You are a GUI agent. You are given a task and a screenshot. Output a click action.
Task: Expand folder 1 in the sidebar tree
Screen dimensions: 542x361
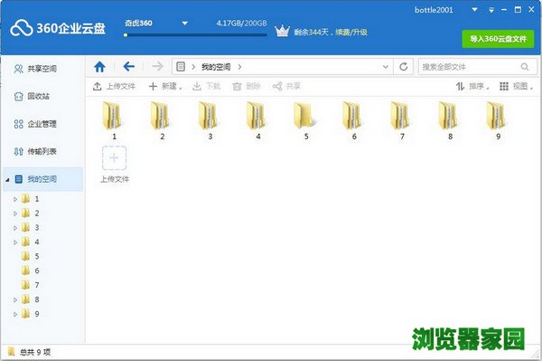[15, 199]
